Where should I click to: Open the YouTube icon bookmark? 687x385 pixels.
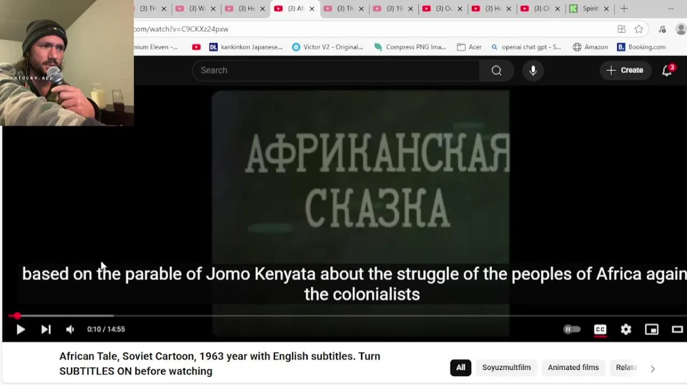coord(196,47)
